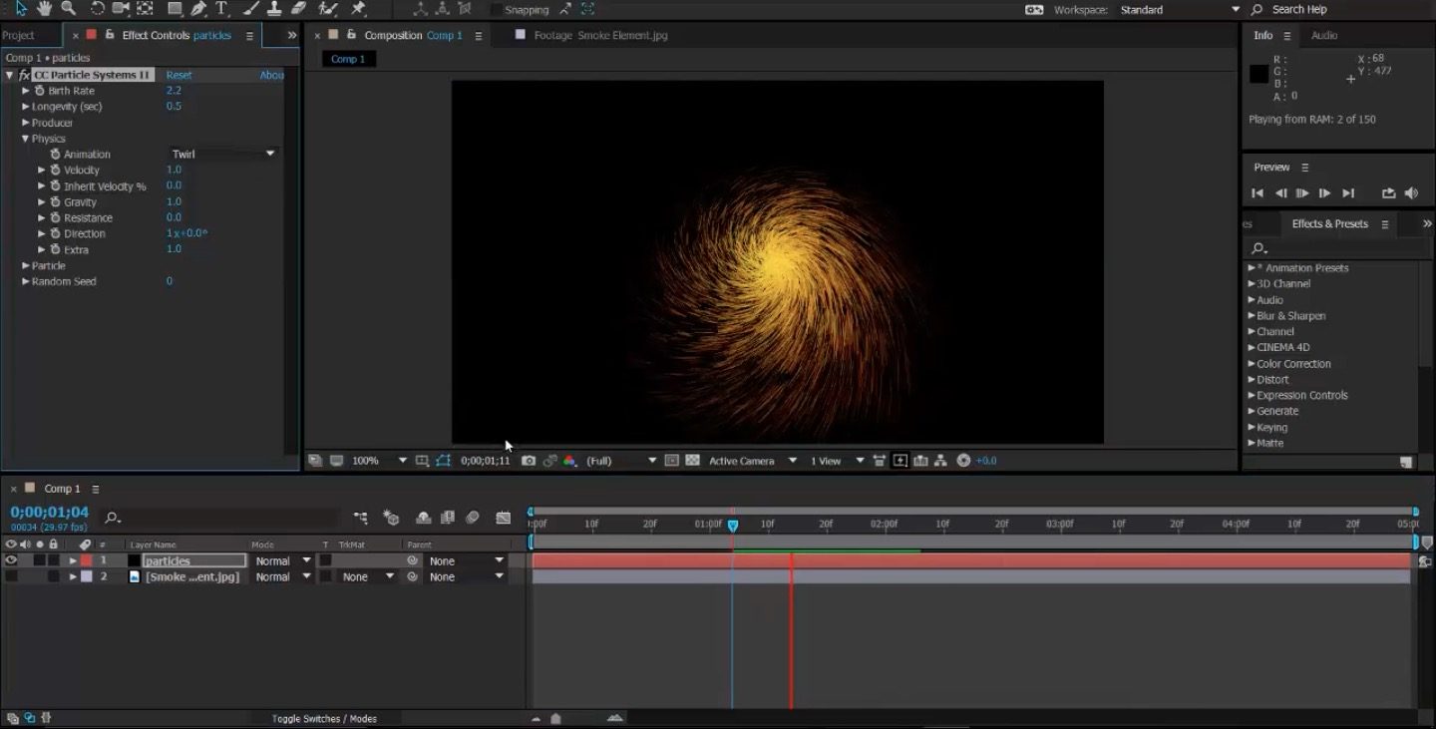Toggle the Velocity stopwatch
The image size is (1436, 729).
(56, 171)
